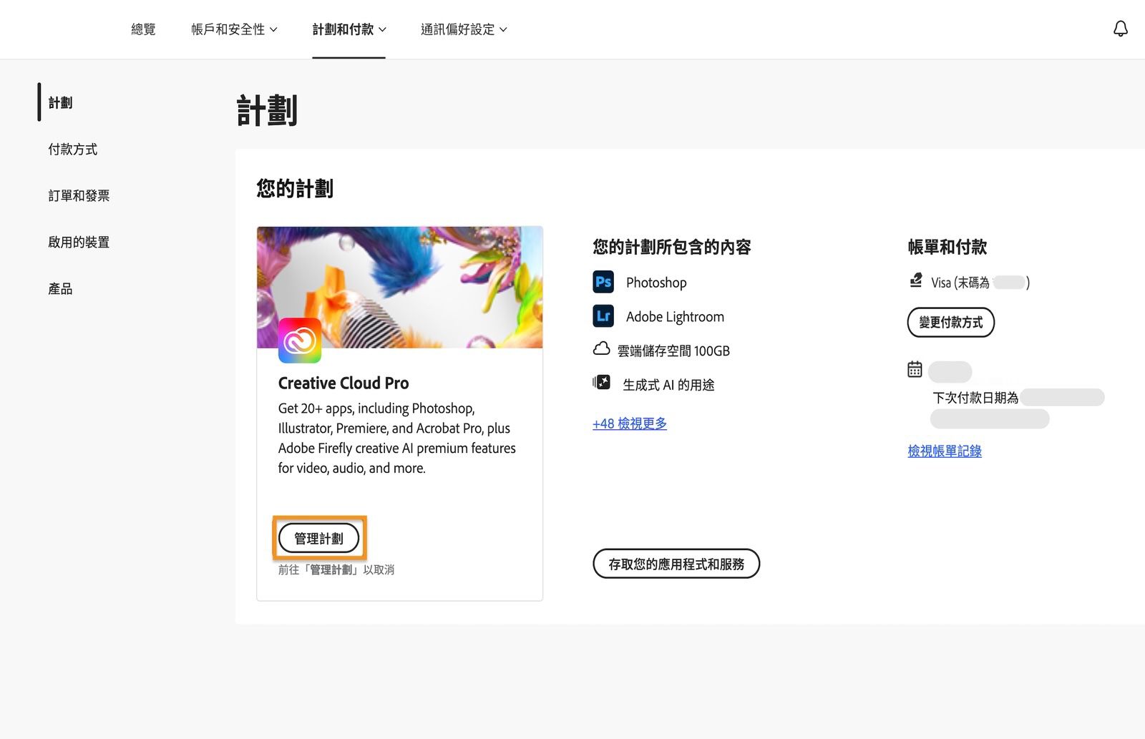The height and width of the screenshot is (739, 1145).
Task: Click the Photoshop text in plan contents
Action: tap(656, 283)
